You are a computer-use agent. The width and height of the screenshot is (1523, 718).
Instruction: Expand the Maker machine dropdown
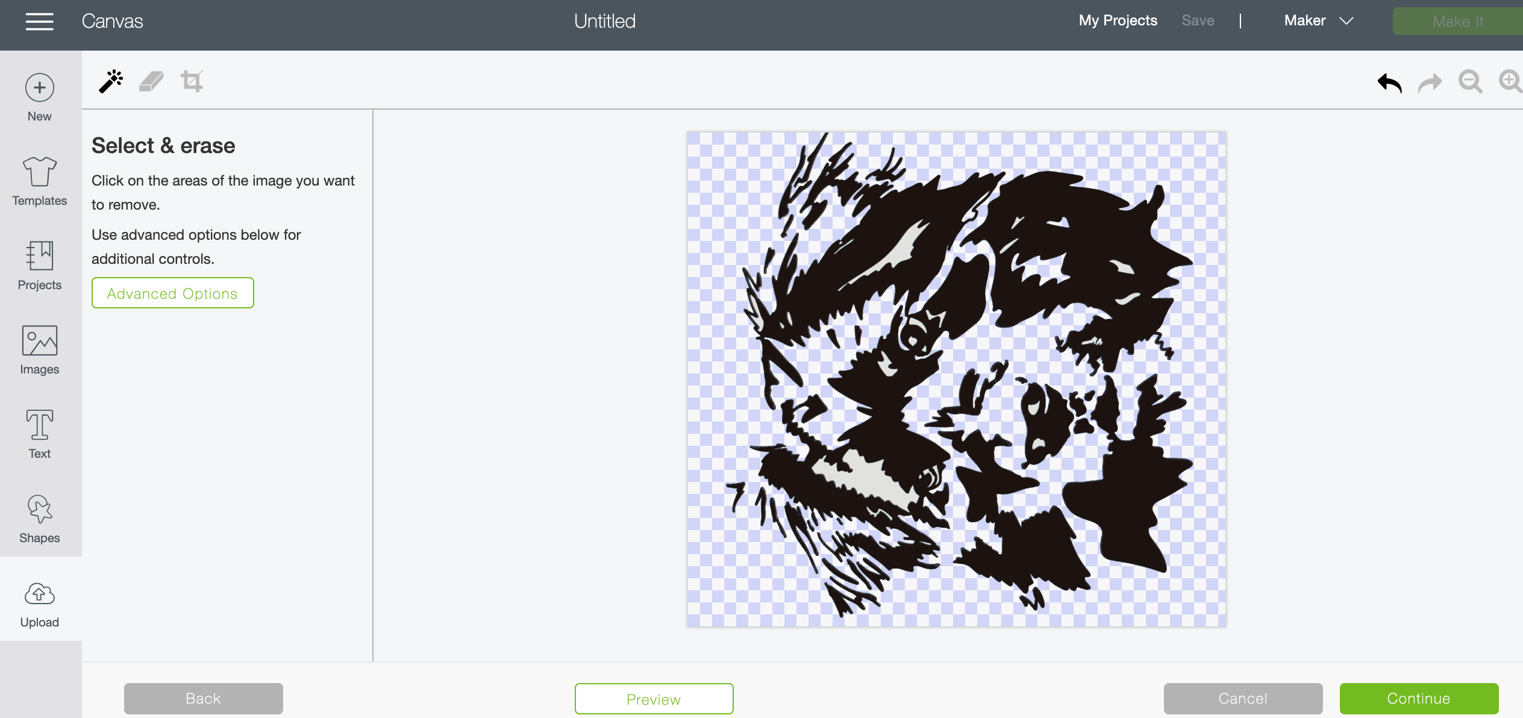point(1319,21)
